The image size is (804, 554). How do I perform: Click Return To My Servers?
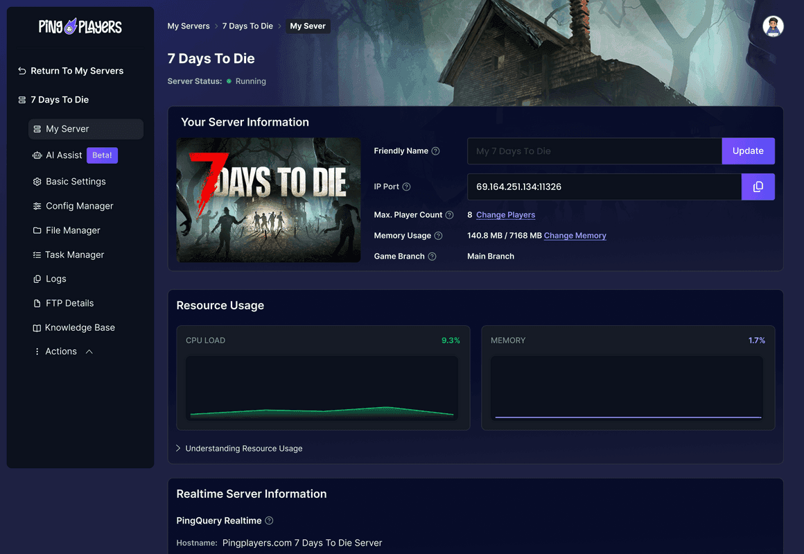pos(77,71)
